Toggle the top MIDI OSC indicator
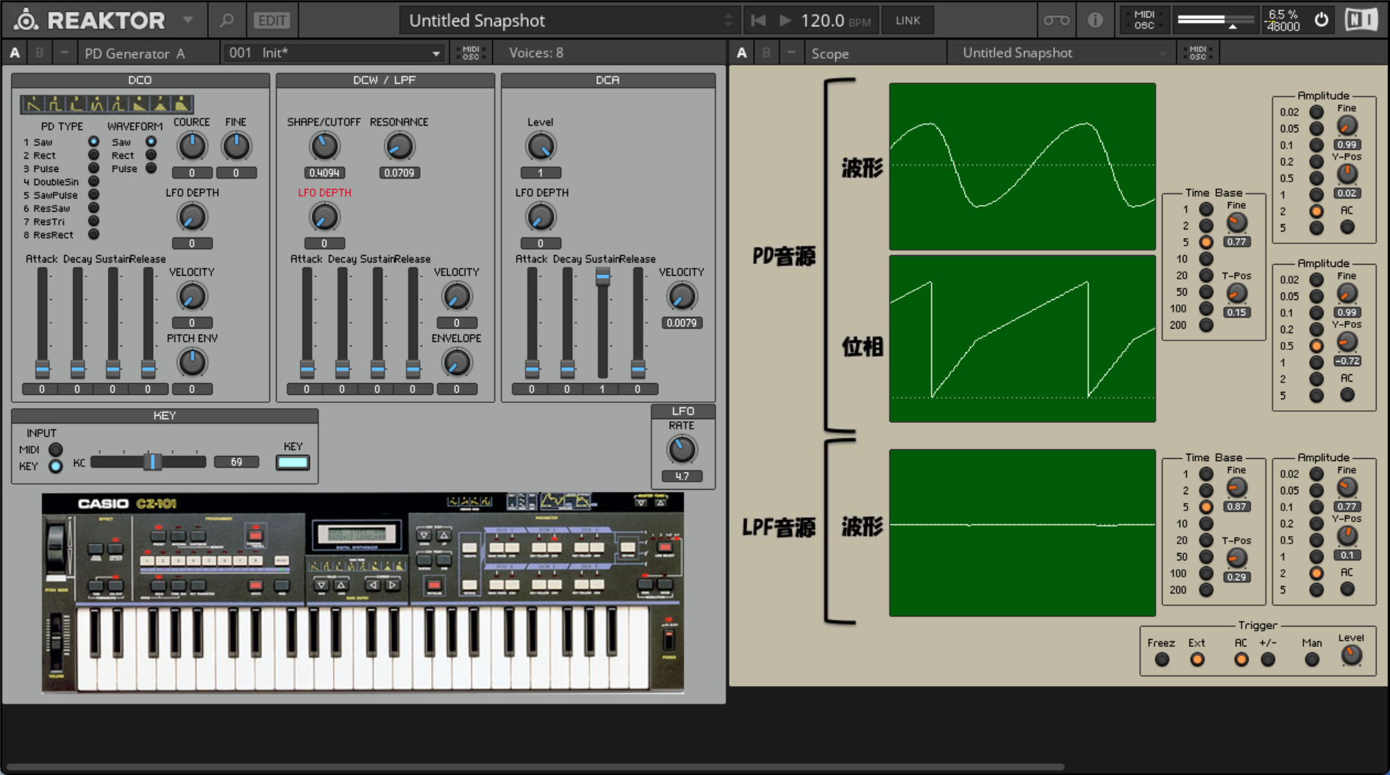 click(1144, 20)
